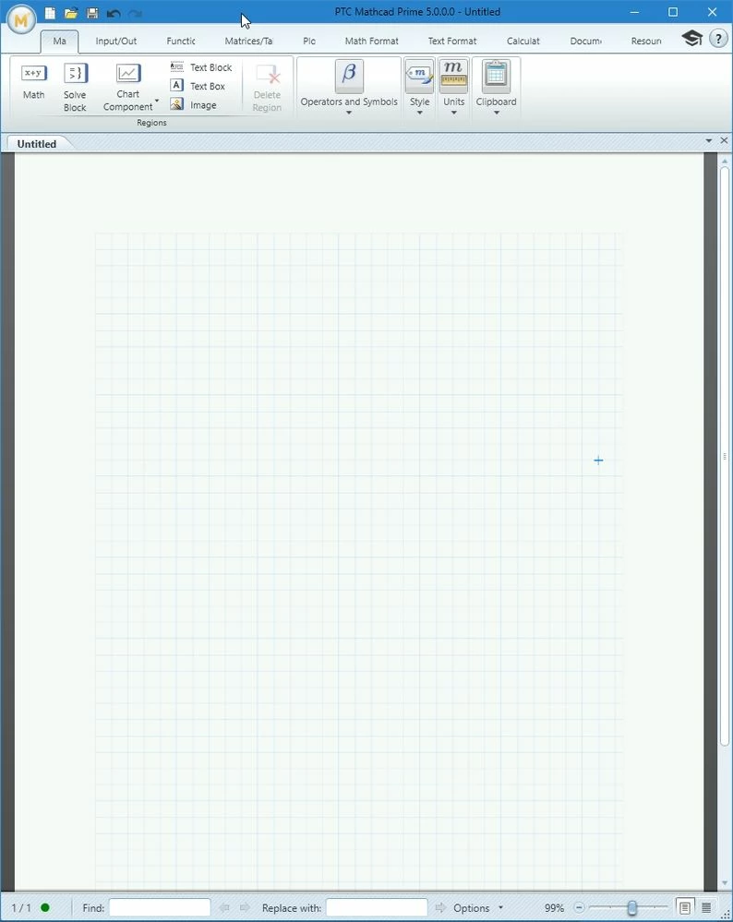
Task: Open the Matrices/Tables ribbon tab
Action: coord(249,42)
